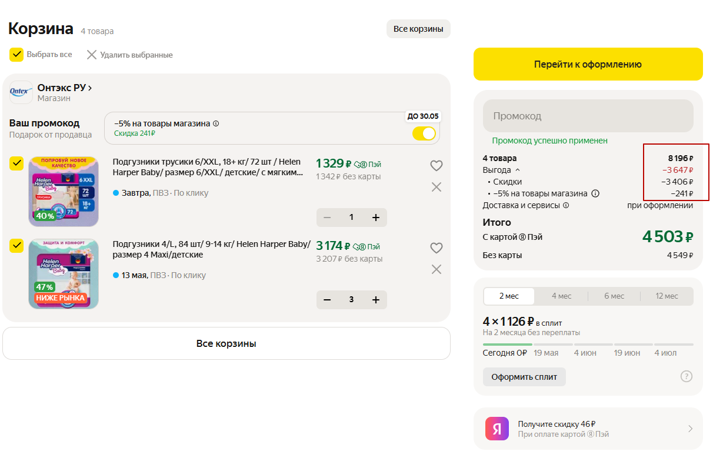Image resolution: width=723 pixels, height=458 pixels.
Task: Click the total '4 503 ₽' with card
Action: coord(668,237)
